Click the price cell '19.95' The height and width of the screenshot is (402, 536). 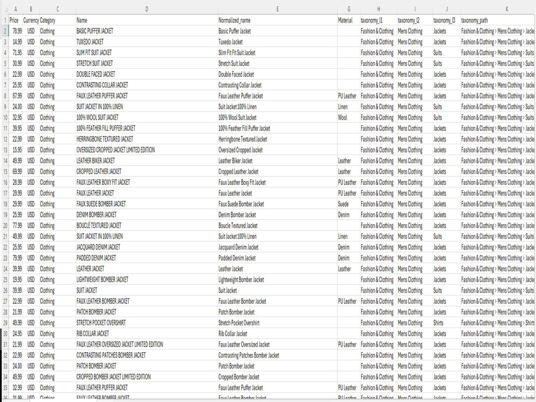point(16,280)
